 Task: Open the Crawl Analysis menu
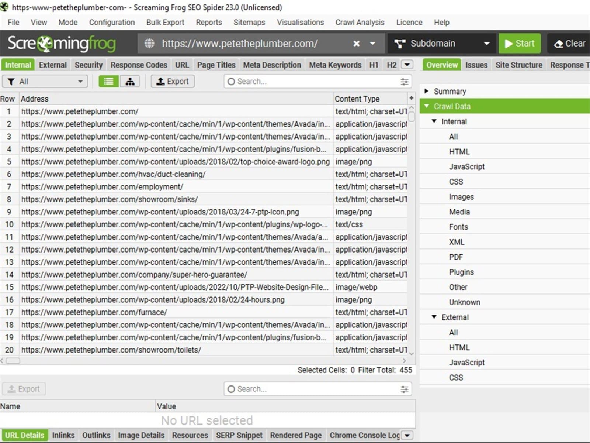(x=360, y=22)
